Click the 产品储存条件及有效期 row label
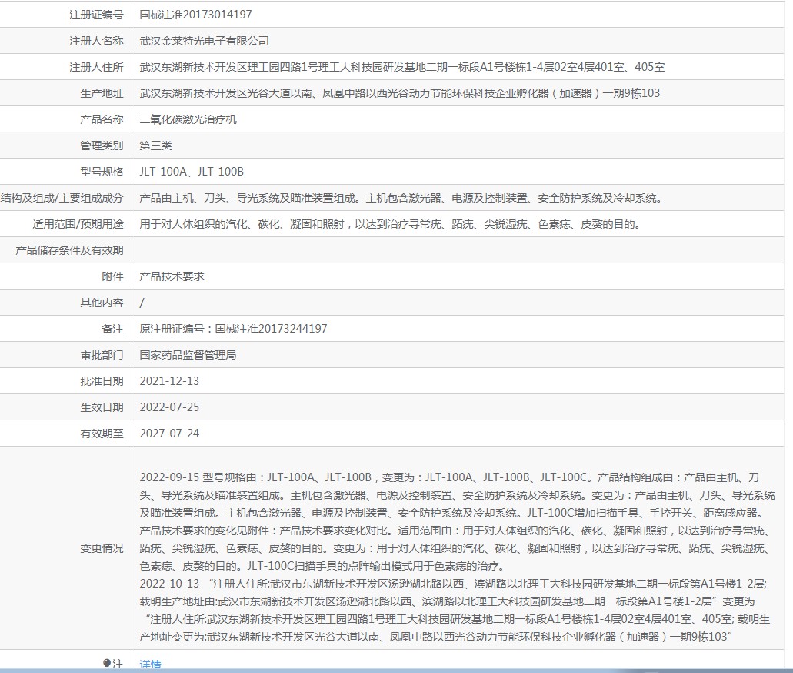 coord(69,251)
